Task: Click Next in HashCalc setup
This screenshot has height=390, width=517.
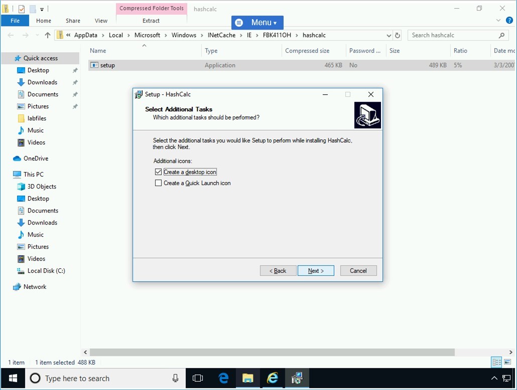Action: point(316,271)
